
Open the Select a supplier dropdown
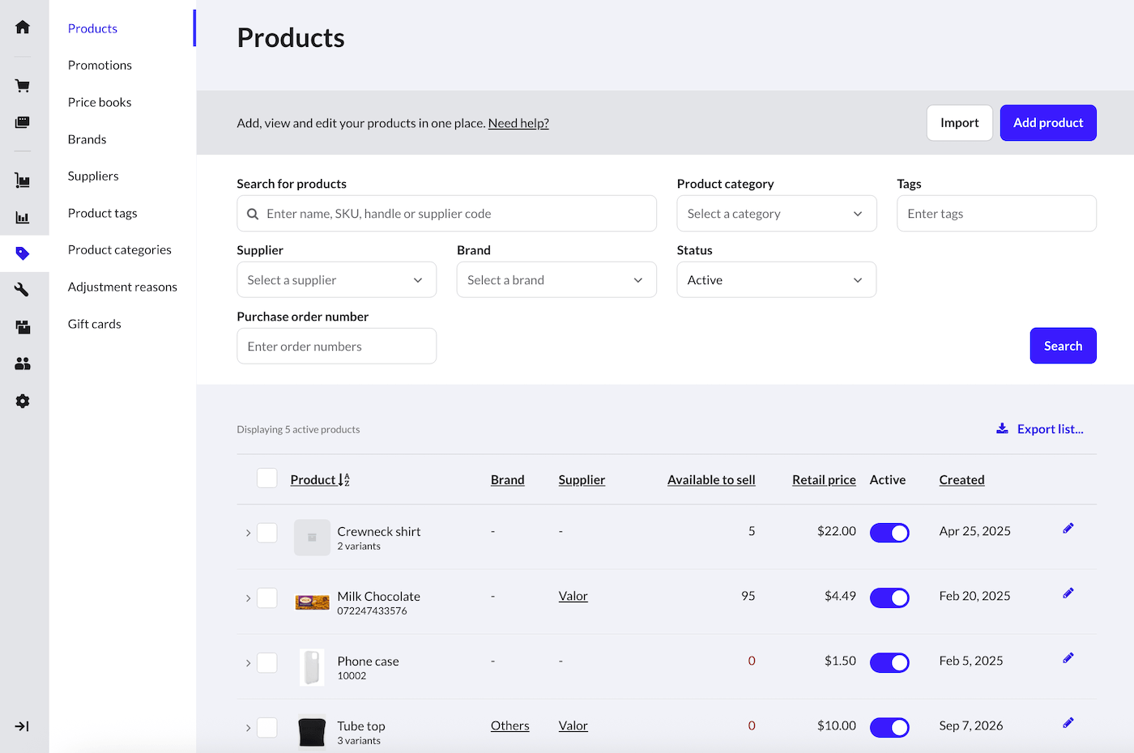coord(337,280)
